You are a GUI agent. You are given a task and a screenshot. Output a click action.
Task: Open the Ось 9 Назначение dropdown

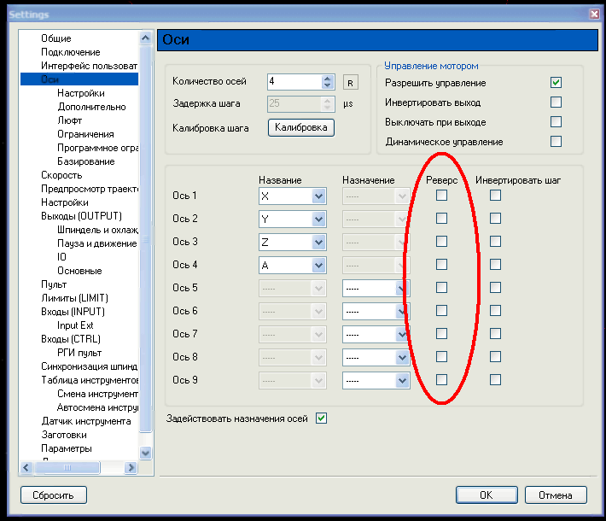click(376, 381)
